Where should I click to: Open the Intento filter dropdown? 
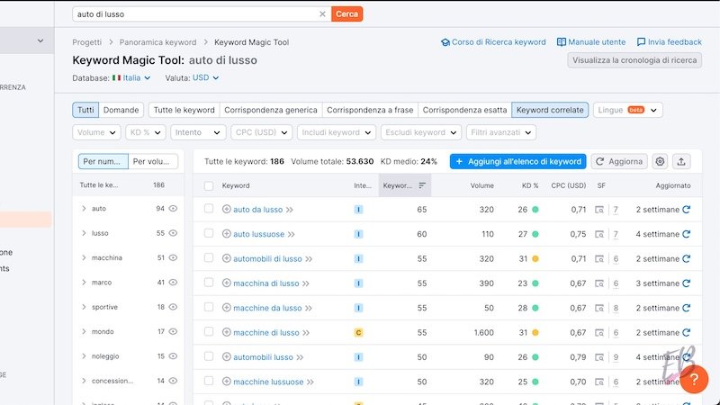point(198,132)
